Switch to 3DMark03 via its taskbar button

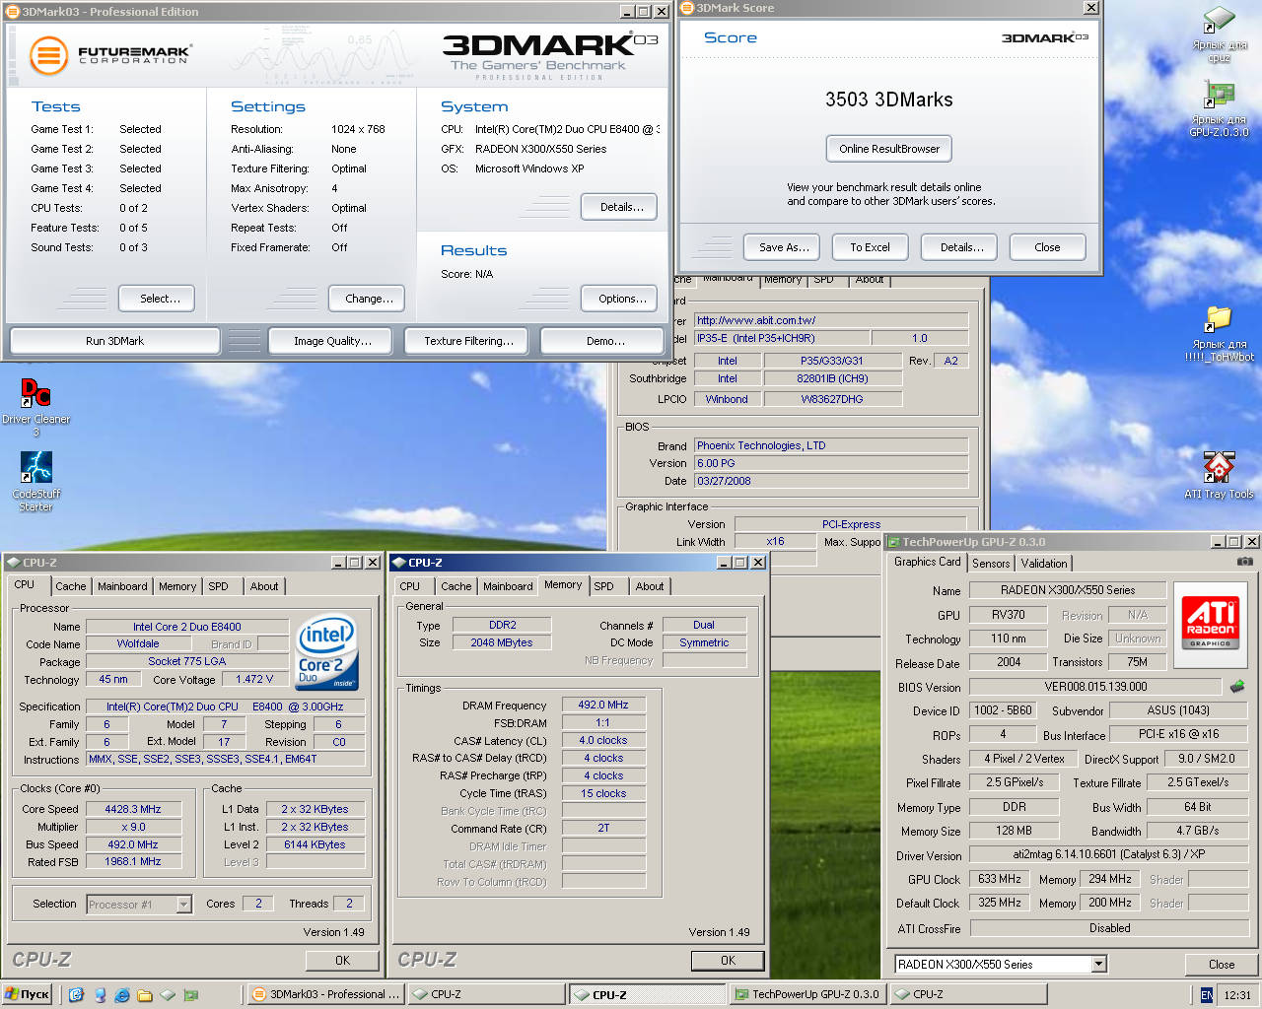pyautogui.click(x=324, y=994)
